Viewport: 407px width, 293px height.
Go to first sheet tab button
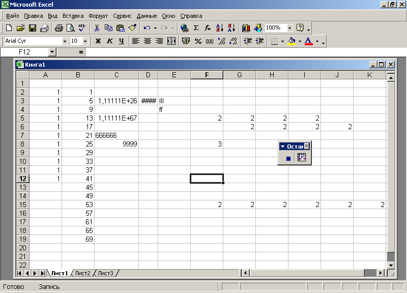(19, 273)
